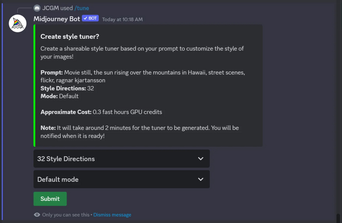Open the Midjourney Bot sailboat avatar
The width and height of the screenshot is (342, 223).
(18, 24)
